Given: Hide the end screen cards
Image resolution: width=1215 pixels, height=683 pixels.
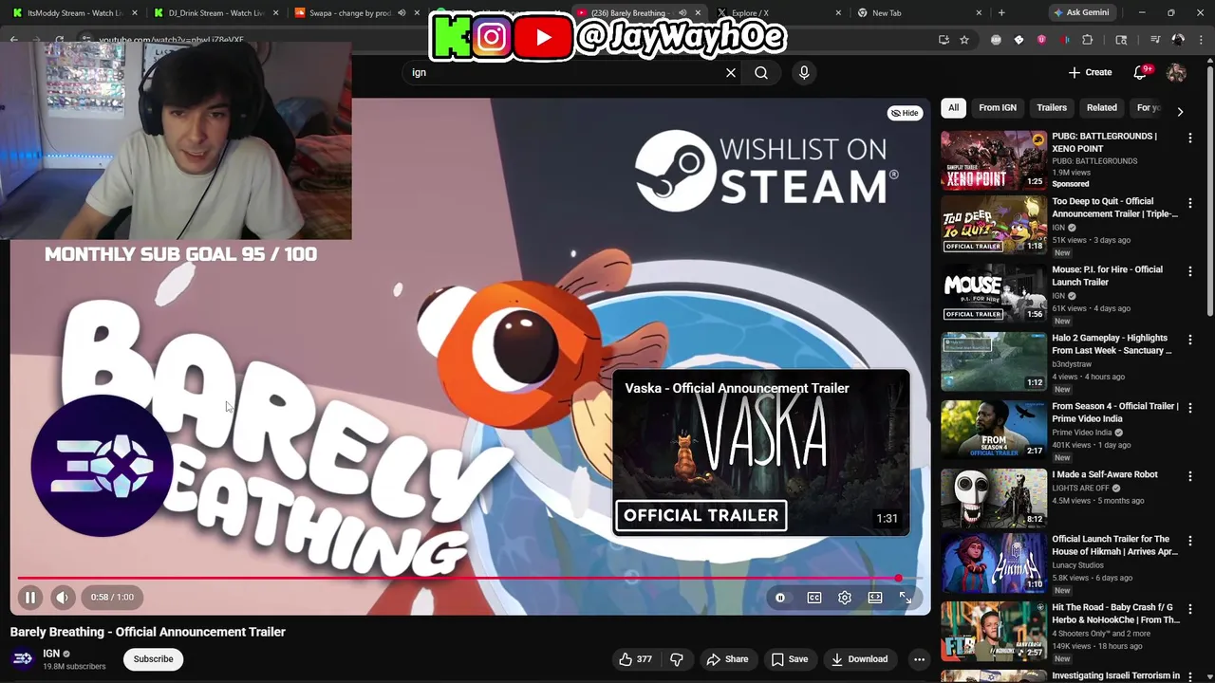Looking at the screenshot, I should [905, 113].
